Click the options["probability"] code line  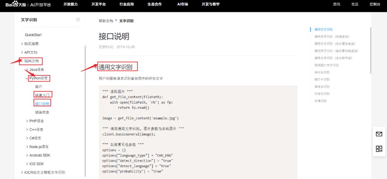133,171
